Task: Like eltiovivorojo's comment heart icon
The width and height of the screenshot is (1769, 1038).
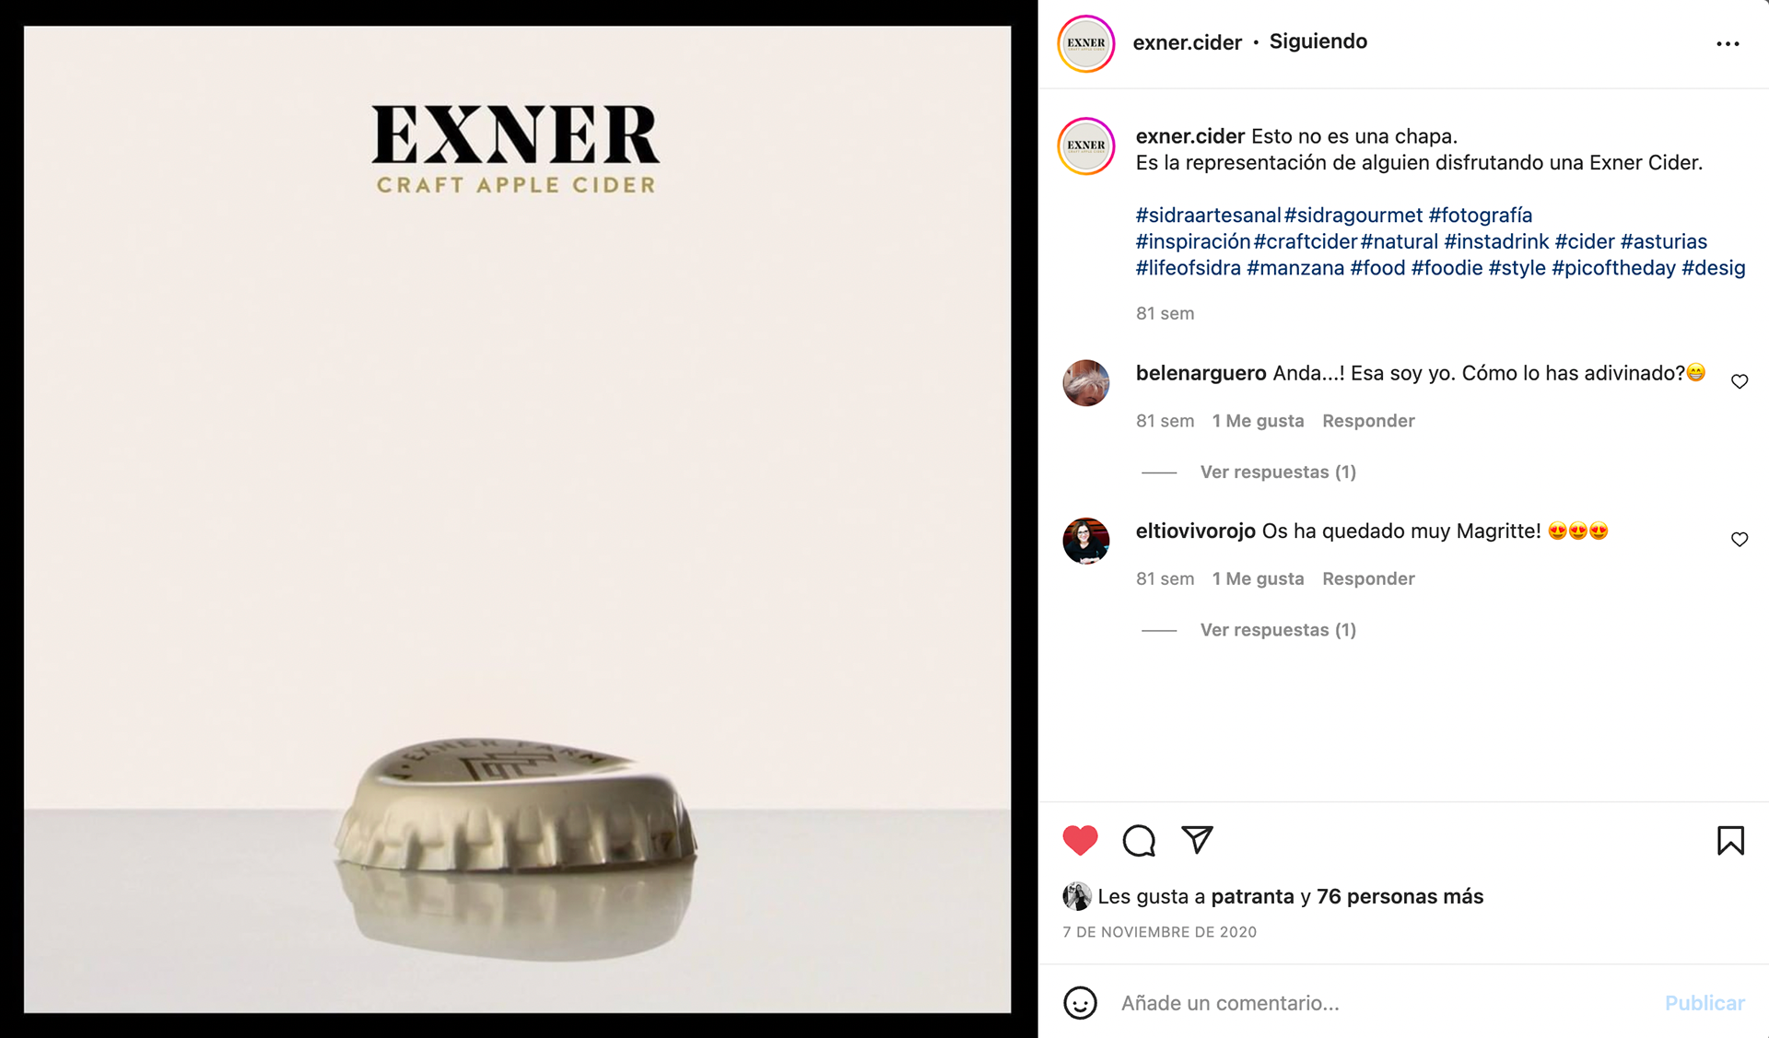Action: pos(1740,540)
